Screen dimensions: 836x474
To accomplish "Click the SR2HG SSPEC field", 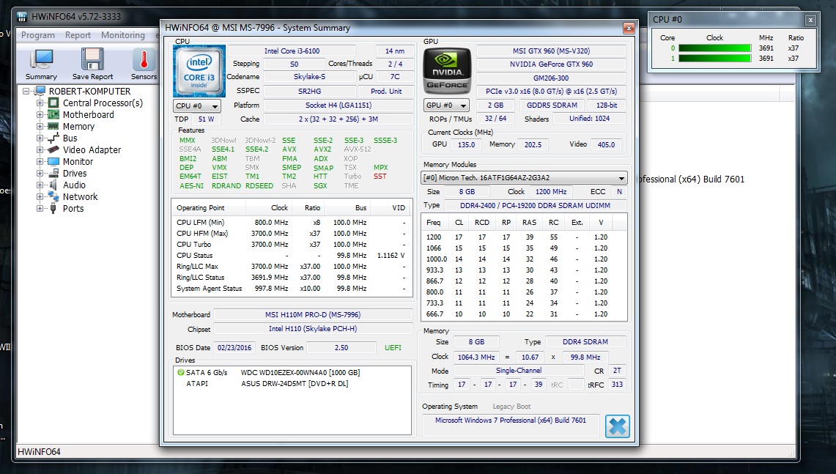I will (309, 91).
